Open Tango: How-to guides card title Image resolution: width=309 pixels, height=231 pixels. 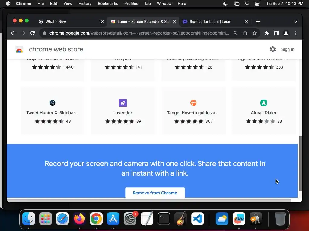click(193, 113)
